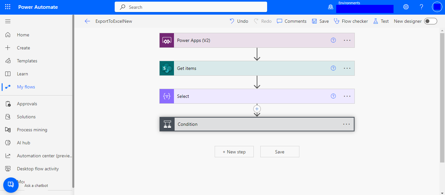Click the New step button
The height and width of the screenshot is (195, 445).
click(x=234, y=152)
